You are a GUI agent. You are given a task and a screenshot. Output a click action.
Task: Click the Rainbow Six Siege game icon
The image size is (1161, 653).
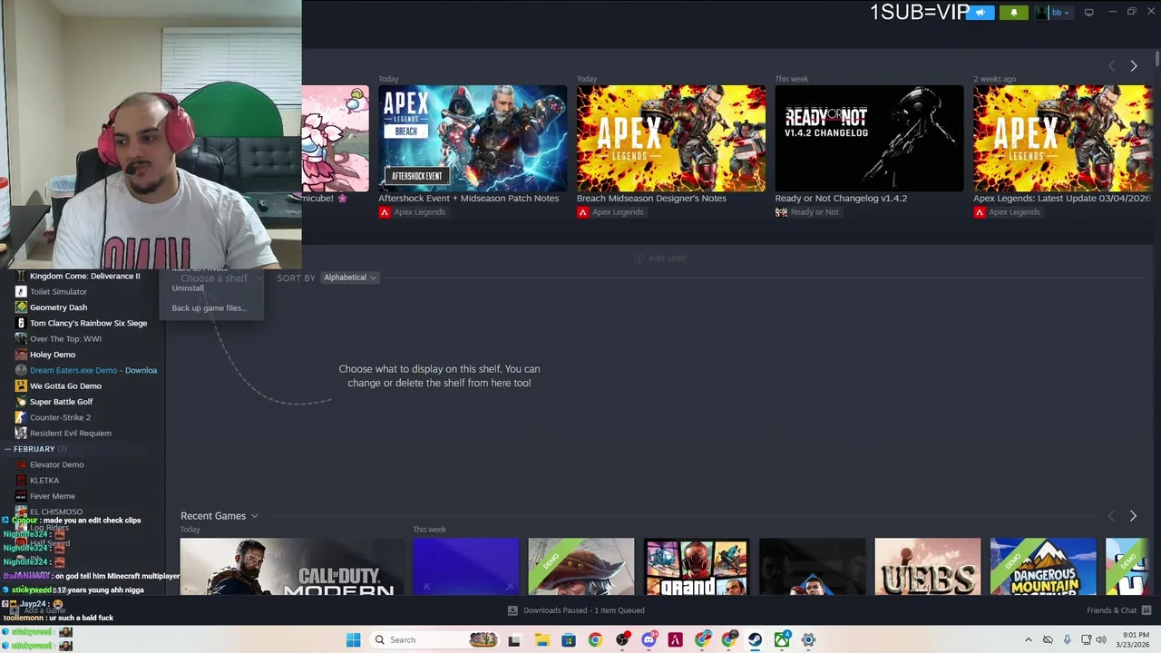pos(21,323)
